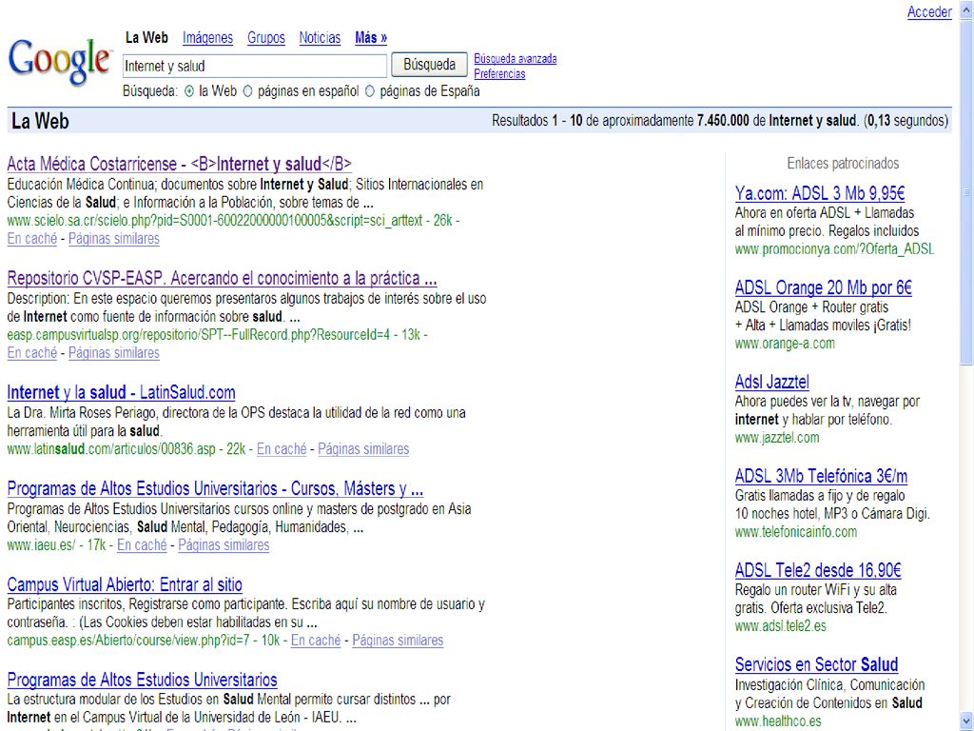Viewport: 974px width, 731px height.
Task: Open 'Páginas similares' for www.iaeu.es result
Action: pos(224,545)
